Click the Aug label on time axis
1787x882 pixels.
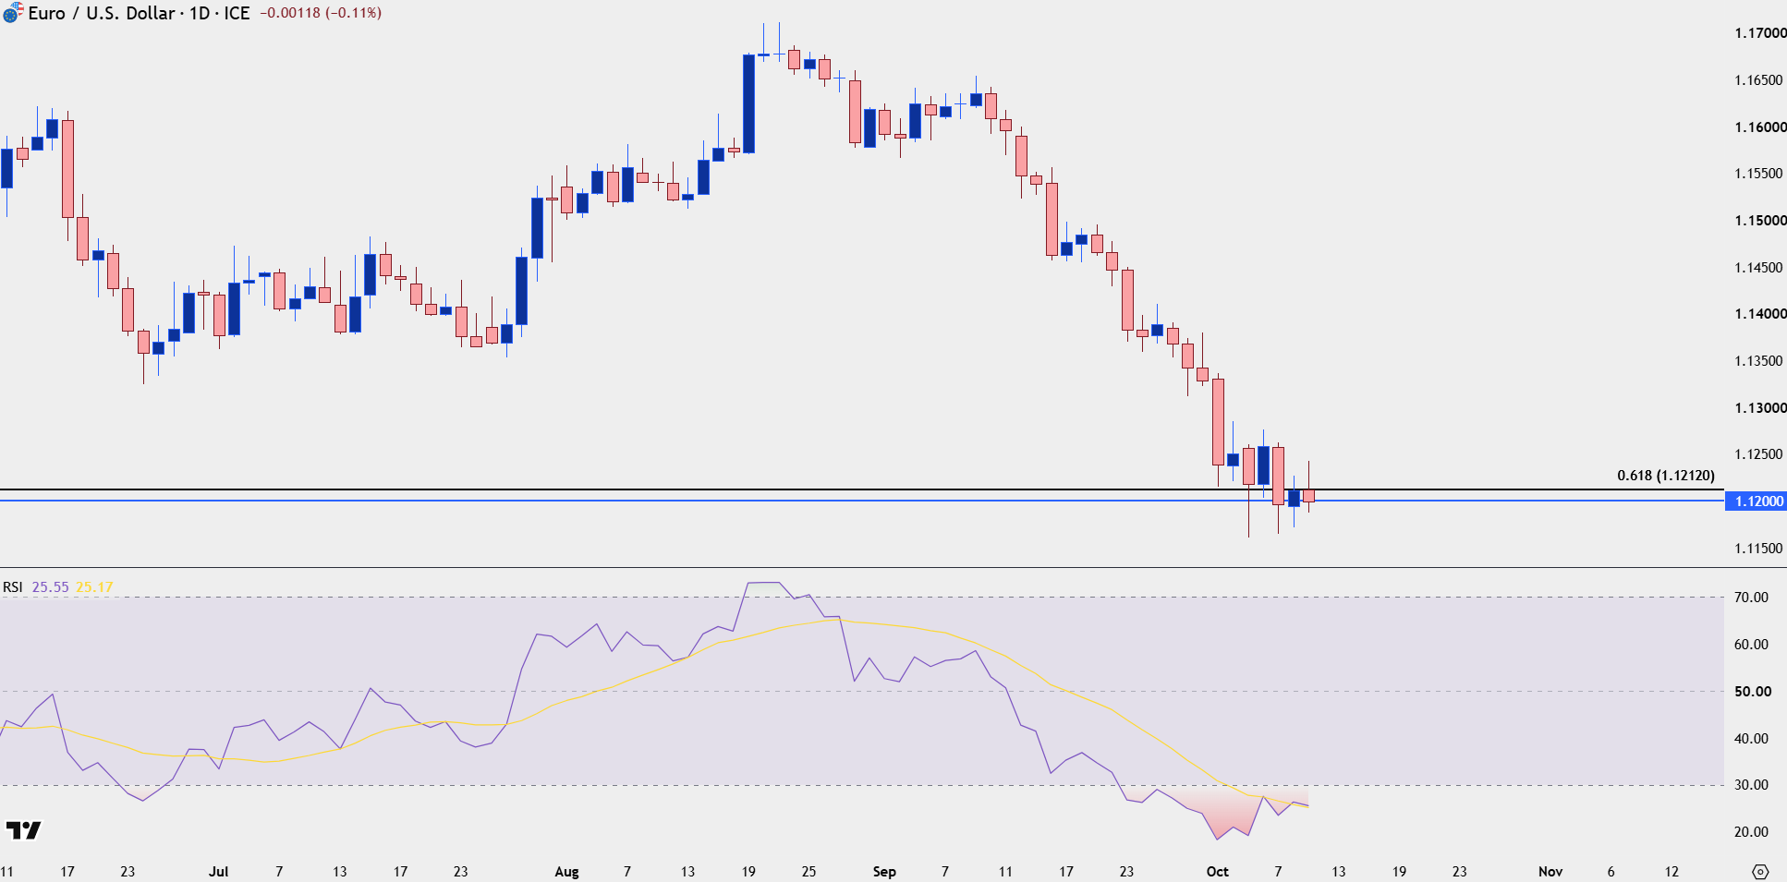pyautogui.click(x=566, y=872)
